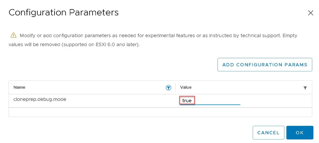Open the Name column filter icon
This screenshot has height=143, width=319.
coord(168,88)
